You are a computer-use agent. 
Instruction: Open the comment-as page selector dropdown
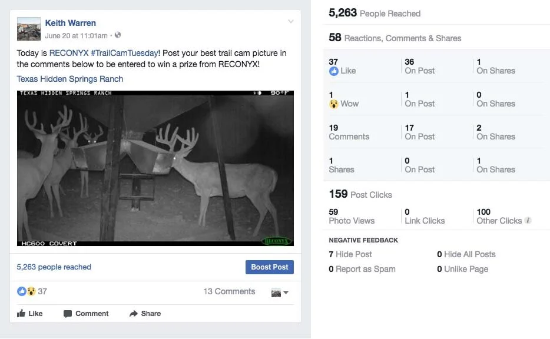pos(280,293)
